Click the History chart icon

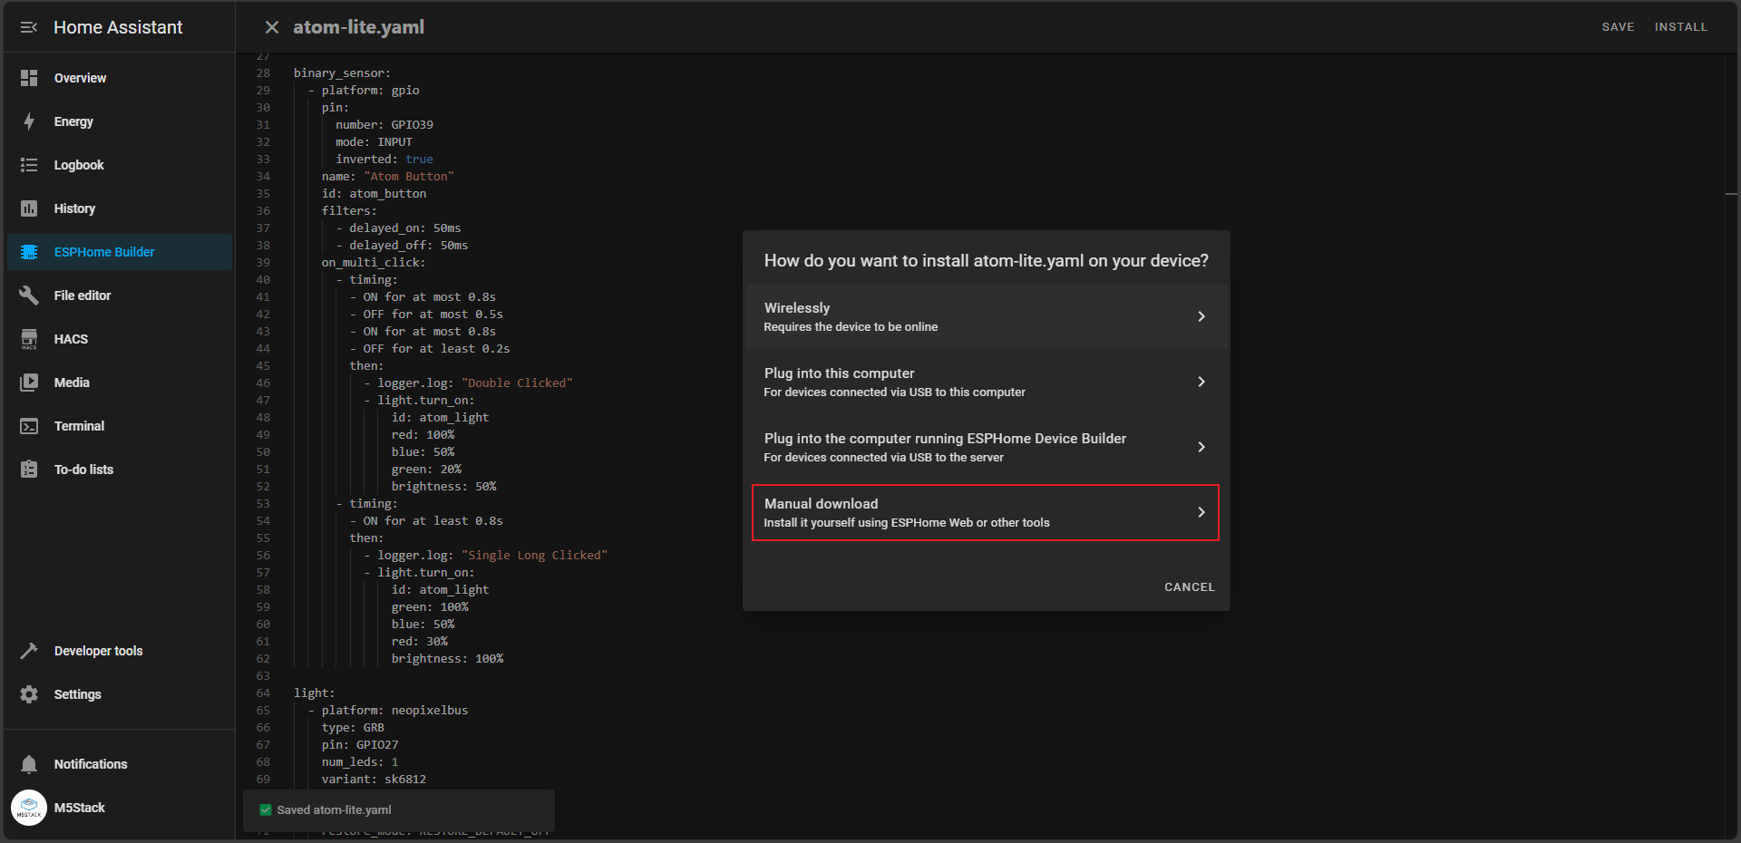(29, 208)
